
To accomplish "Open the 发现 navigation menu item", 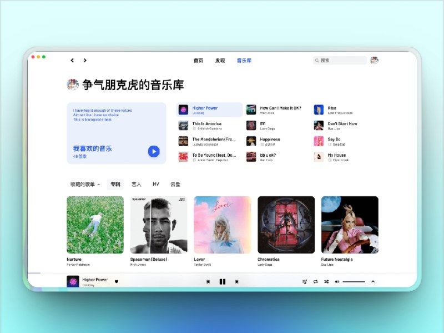I will (219, 60).
